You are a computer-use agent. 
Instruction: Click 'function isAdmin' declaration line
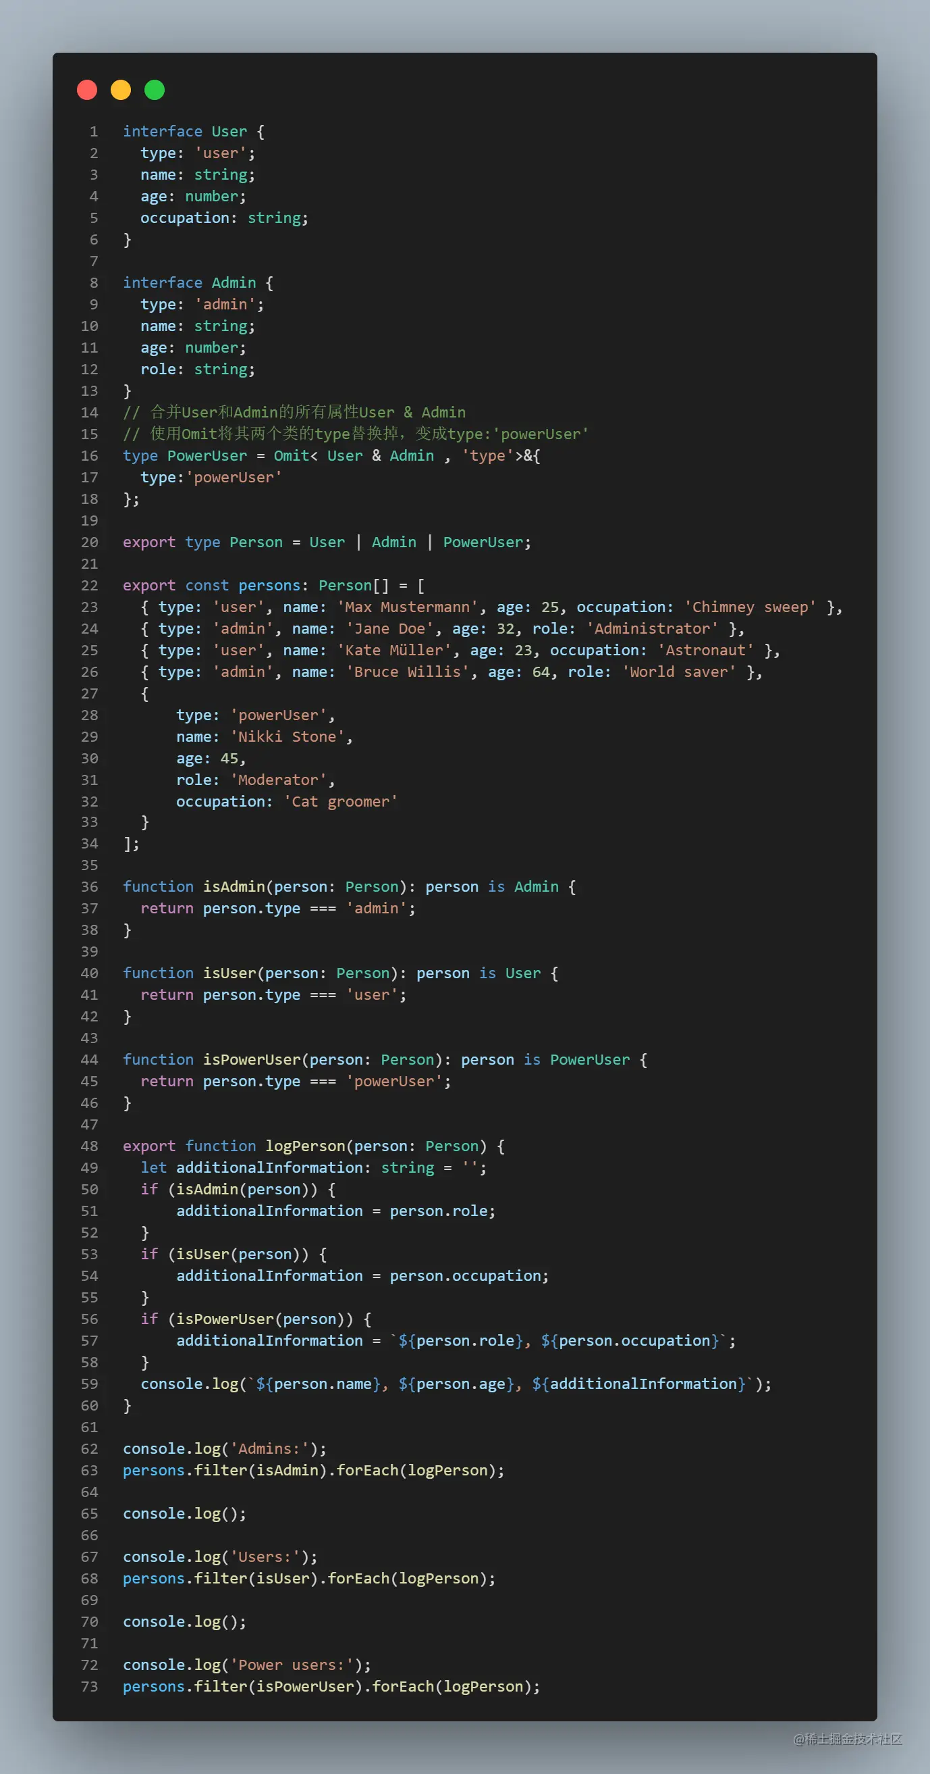(350, 886)
